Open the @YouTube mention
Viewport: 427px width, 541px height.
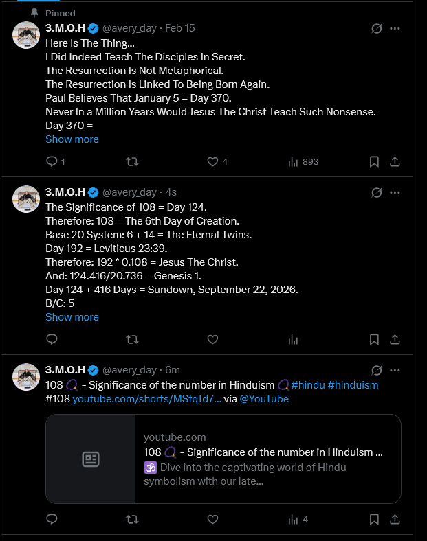pyautogui.click(x=264, y=399)
